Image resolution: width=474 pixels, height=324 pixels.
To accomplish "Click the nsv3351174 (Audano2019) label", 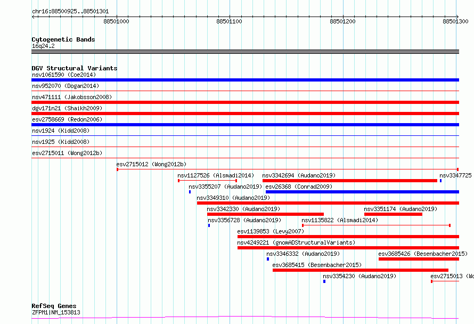I will 401,209.
